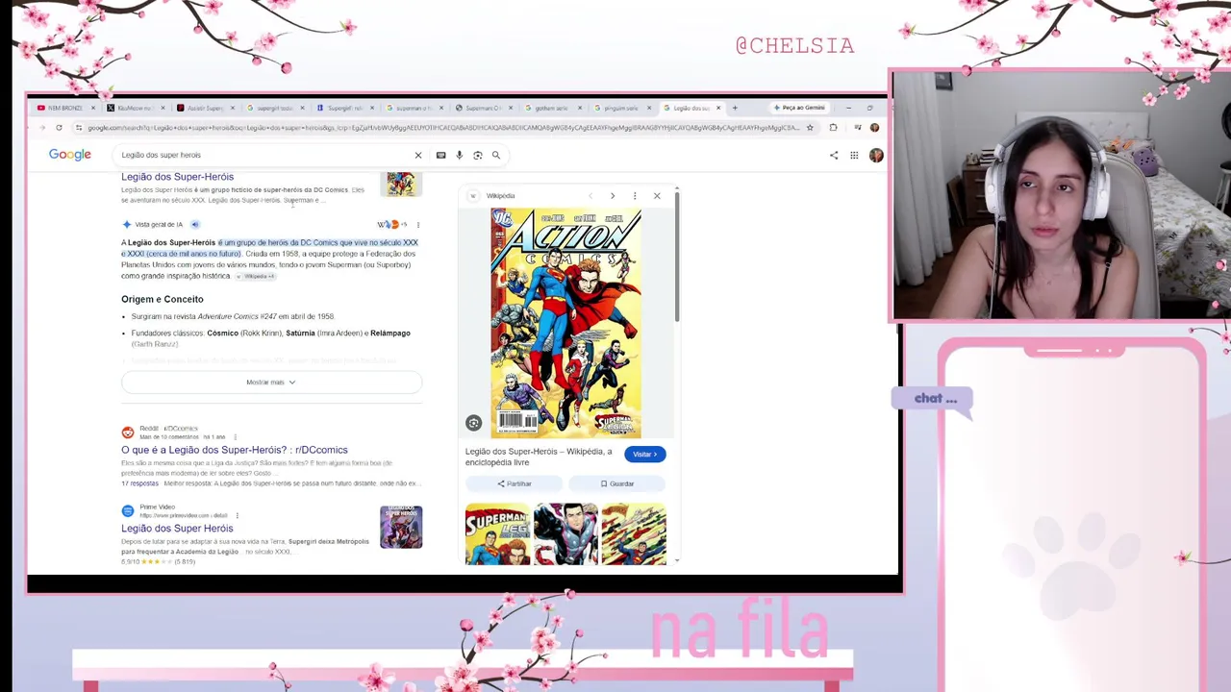
Task: Clear the search box text
Action: pos(418,155)
